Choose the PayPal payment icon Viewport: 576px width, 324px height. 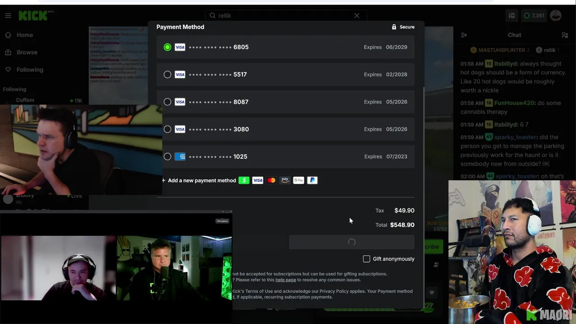[312, 180]
